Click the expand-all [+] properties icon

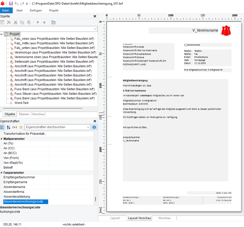[x=15, y=127]
